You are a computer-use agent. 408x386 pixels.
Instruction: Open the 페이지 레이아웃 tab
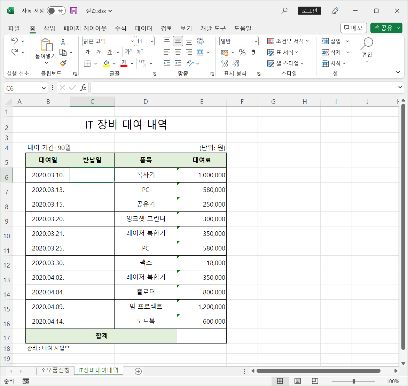click(x=85, y=28)
